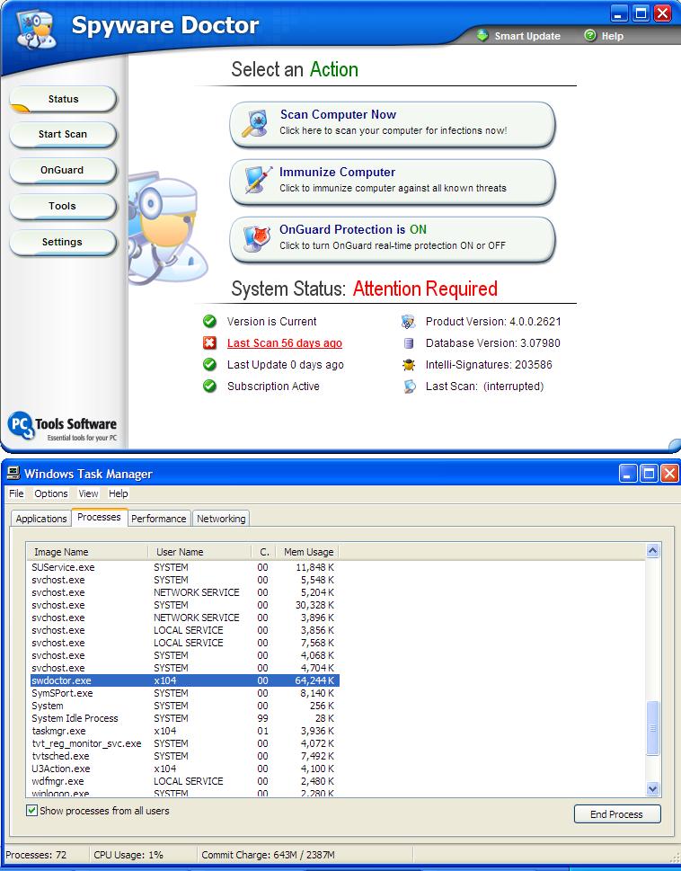Click the Product Version icon
681x871 pixels.
pos(408,322)
